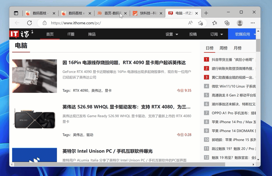Close the first 数码荔枝 tab
This screenshot has width=272, height=176.
point(54,13)
